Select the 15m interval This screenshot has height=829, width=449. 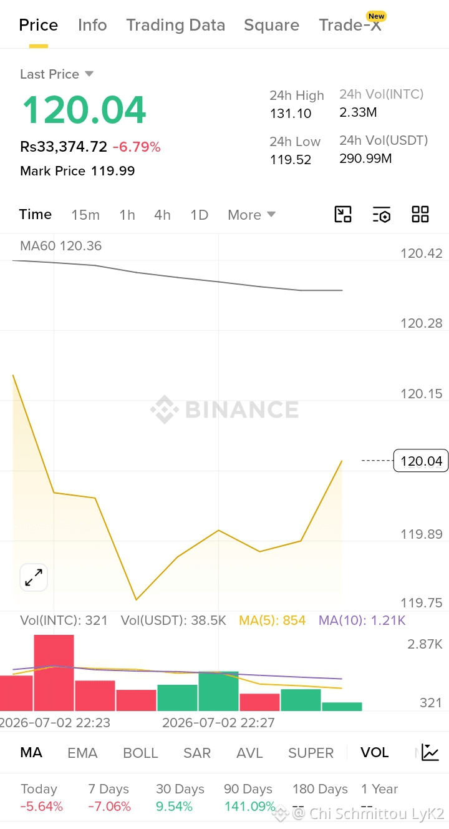point(85,215)
